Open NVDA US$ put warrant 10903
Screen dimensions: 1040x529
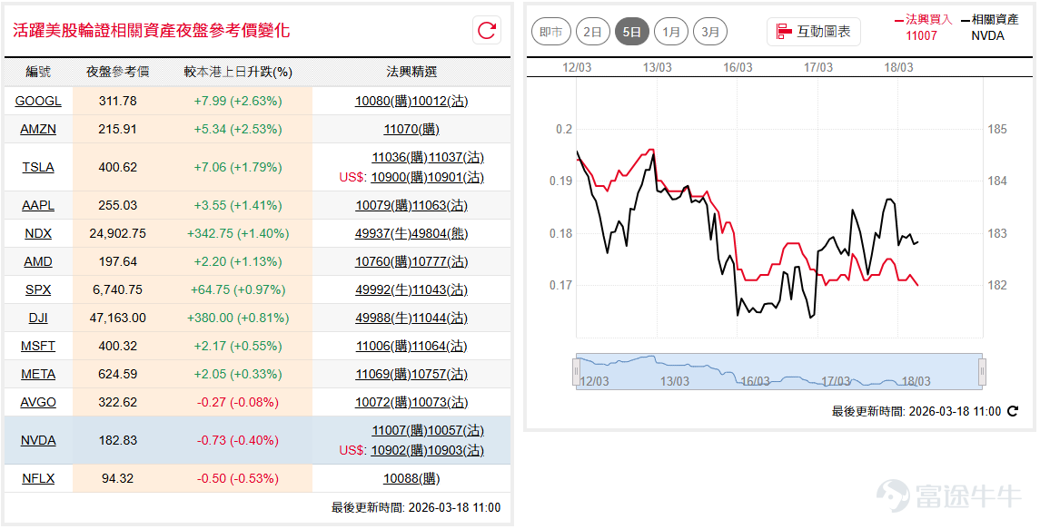[456, 450]
